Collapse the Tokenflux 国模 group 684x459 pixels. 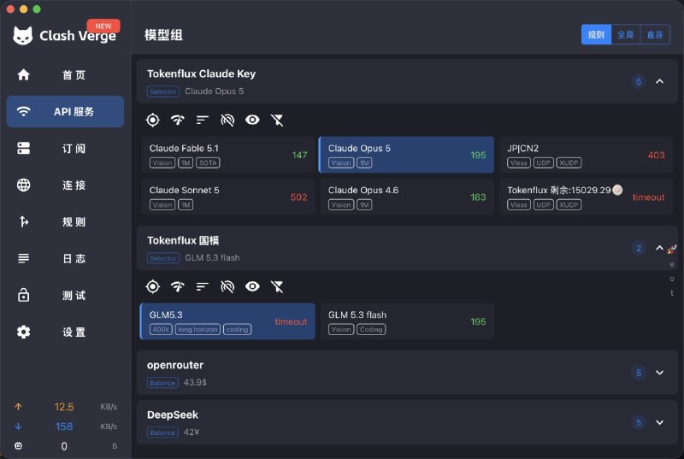pyautogui.click(x=659, y=248)
